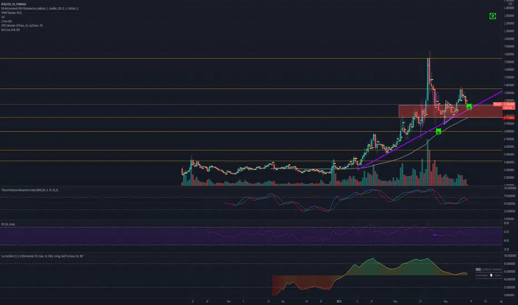Select the topmost orange horizontal Fib line
Viewport: 518px width, 305px height.
(x=251, y=58)
